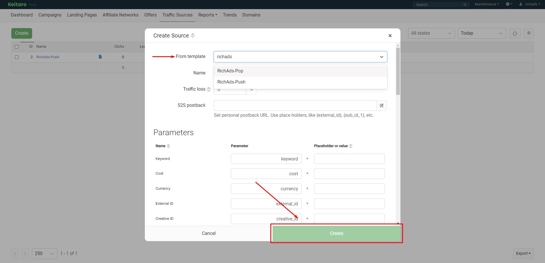
Task: Cancel the Create Source dialog
Action: coord(209,233)
